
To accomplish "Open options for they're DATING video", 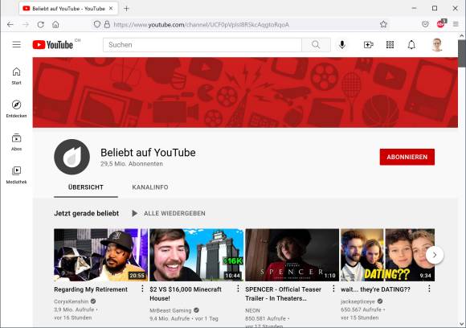I will [429, 289].
